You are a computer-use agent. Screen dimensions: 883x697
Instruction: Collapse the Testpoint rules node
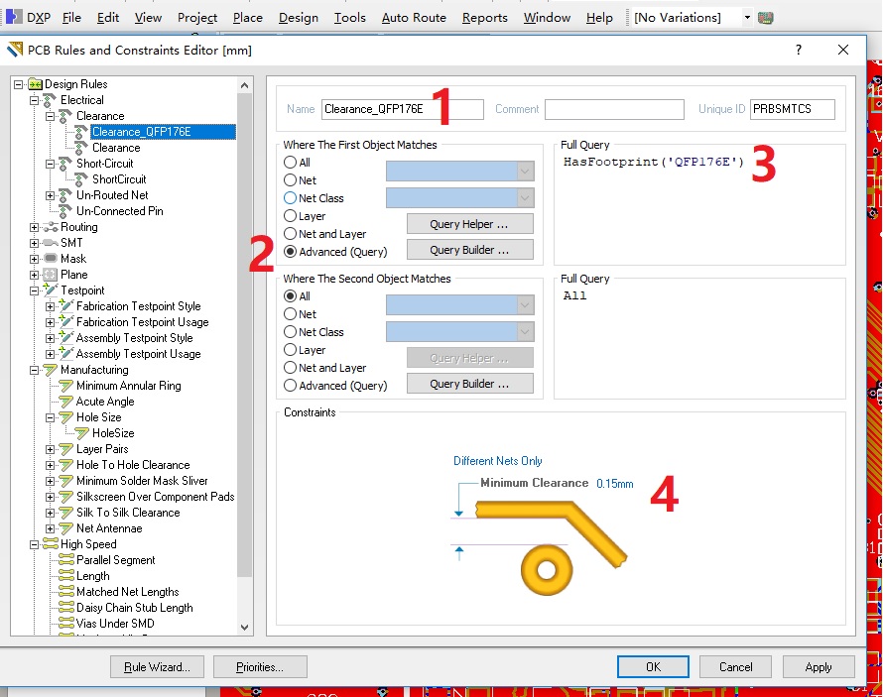pos(35,290)
